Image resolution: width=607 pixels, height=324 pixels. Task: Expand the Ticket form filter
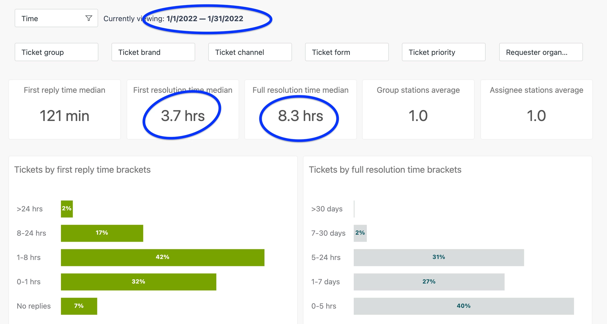click(347, 52)
